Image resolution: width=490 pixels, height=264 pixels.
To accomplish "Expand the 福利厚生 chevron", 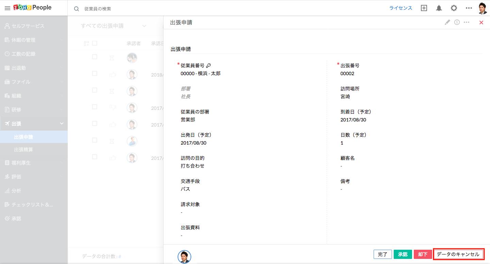I will pos(62,163).
